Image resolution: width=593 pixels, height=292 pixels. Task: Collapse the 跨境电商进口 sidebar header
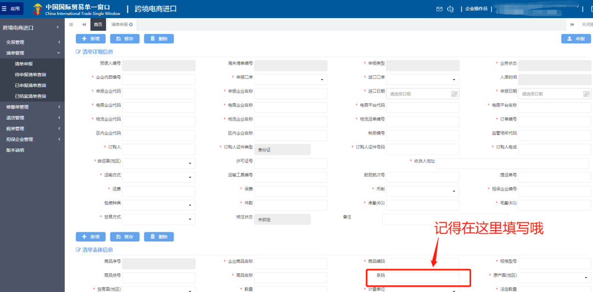click(32, 27)
